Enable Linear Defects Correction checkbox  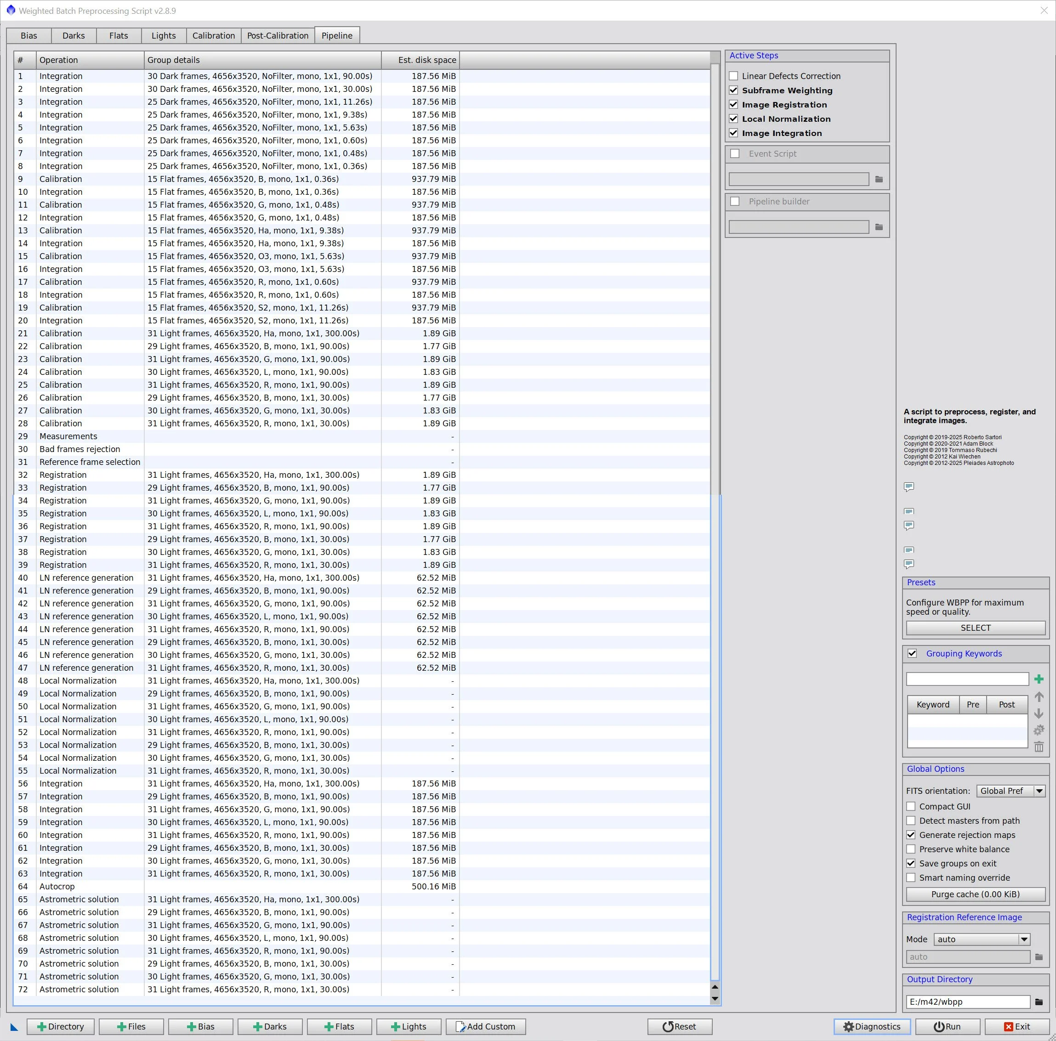[x=733, y=76]
